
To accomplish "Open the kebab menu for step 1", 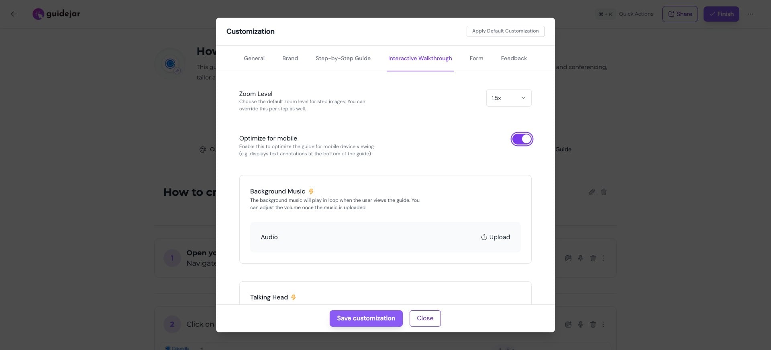I will pyautogui.click(x=603, y=258).
